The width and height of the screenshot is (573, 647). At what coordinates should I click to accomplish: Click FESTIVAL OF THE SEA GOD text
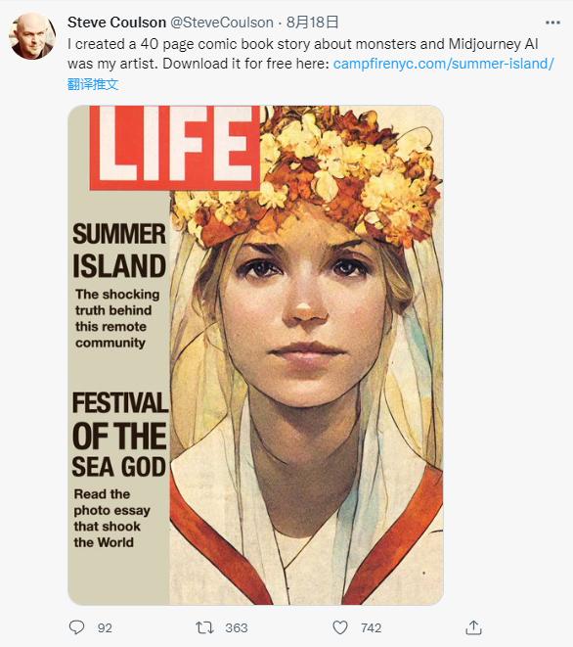[x=120, y=435]
